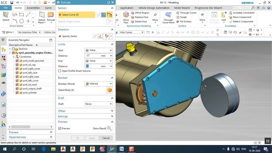Uncheck the sym4_oil_cap component
Image resolution: width=272 pixels, height=153 pixels.
click(17, 65)
